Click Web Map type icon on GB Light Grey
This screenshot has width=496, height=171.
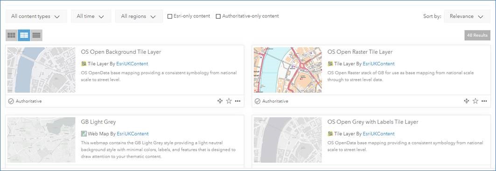coord(84,134)
